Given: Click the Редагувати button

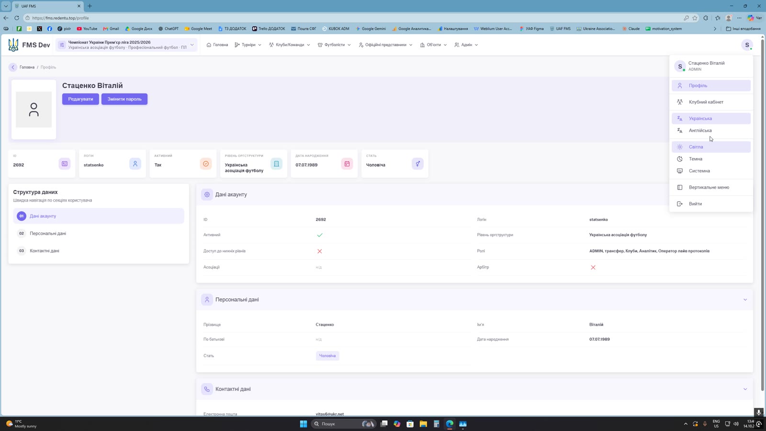Looking at the screenshot, I should coord(80,99).
